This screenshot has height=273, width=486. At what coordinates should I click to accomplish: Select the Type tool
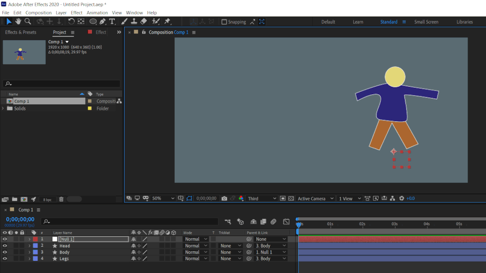(112, 21)
